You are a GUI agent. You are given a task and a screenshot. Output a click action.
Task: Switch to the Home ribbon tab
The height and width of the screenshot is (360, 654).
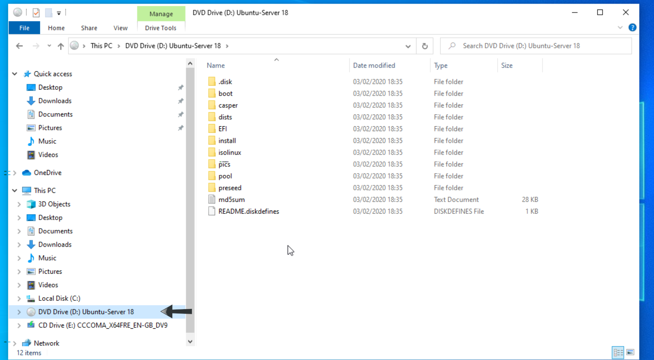56,28
